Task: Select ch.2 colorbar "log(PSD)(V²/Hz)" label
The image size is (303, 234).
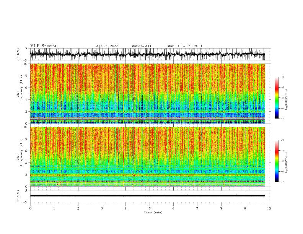Action: [x=287, y=163]
